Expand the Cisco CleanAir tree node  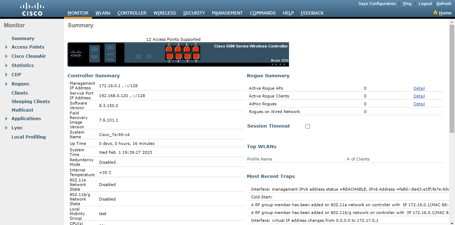coord(6,56)
